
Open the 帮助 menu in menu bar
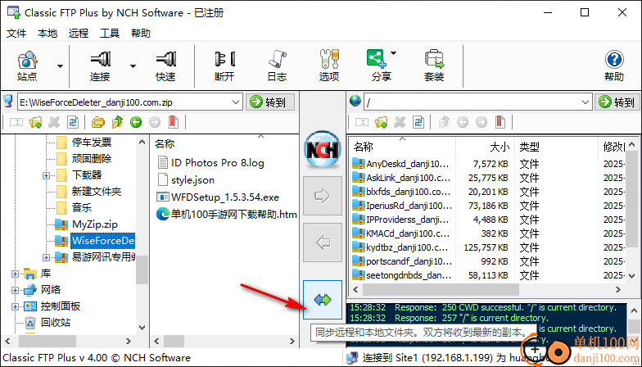coord(141,33)
